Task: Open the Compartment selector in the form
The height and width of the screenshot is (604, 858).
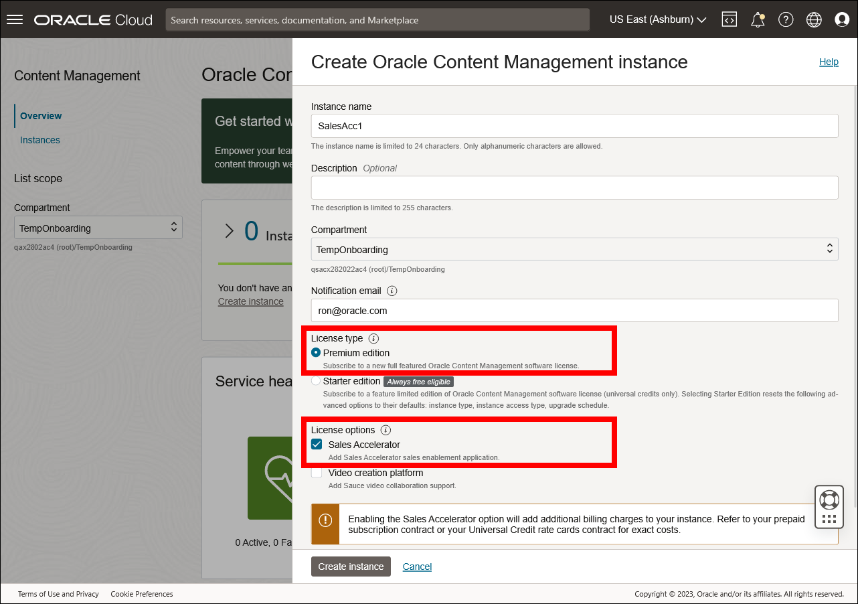Action: pyautogui.click(x=574, y=248)
